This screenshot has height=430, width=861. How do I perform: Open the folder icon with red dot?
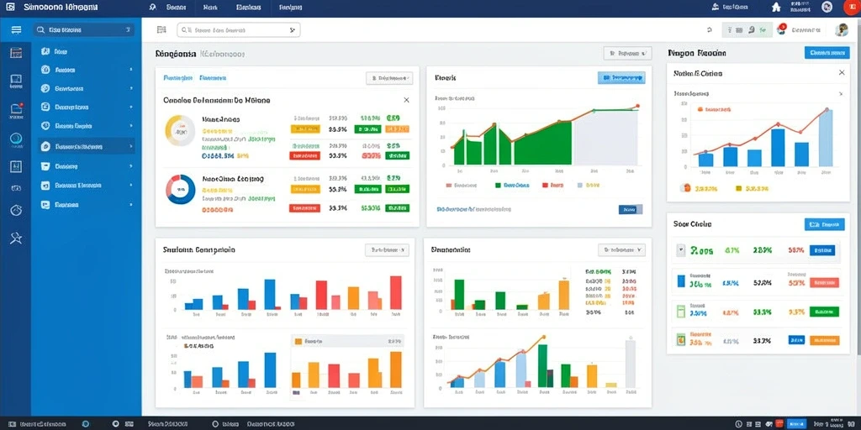pos(16,110)
